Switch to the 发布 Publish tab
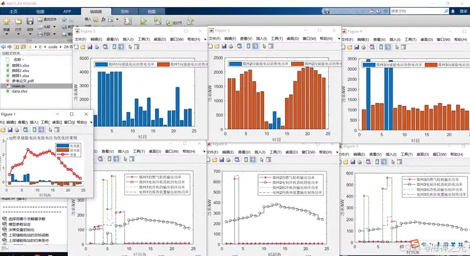 pos(125,11)
